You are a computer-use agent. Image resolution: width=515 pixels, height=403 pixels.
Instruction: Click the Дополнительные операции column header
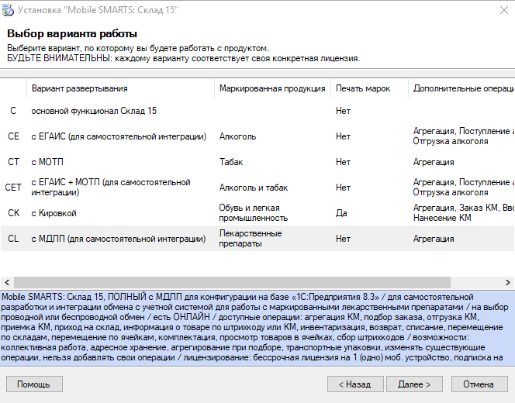[x=461, y=88]
